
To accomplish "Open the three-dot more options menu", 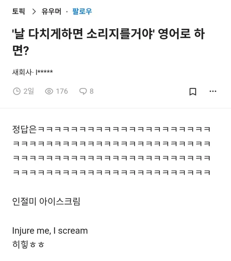I will (x=213, y=91).
